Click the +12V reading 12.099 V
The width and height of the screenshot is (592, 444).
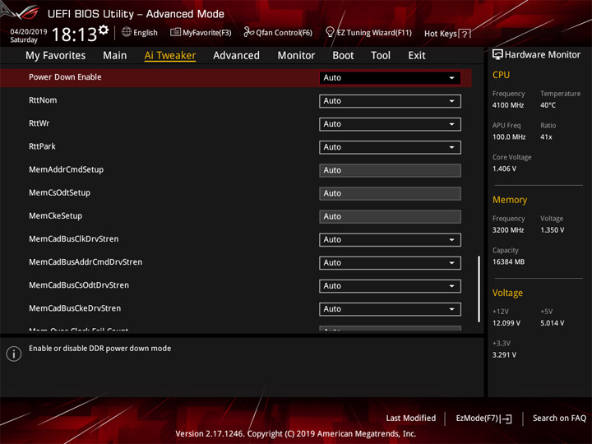pyautogui.click(x=506, y=323)
